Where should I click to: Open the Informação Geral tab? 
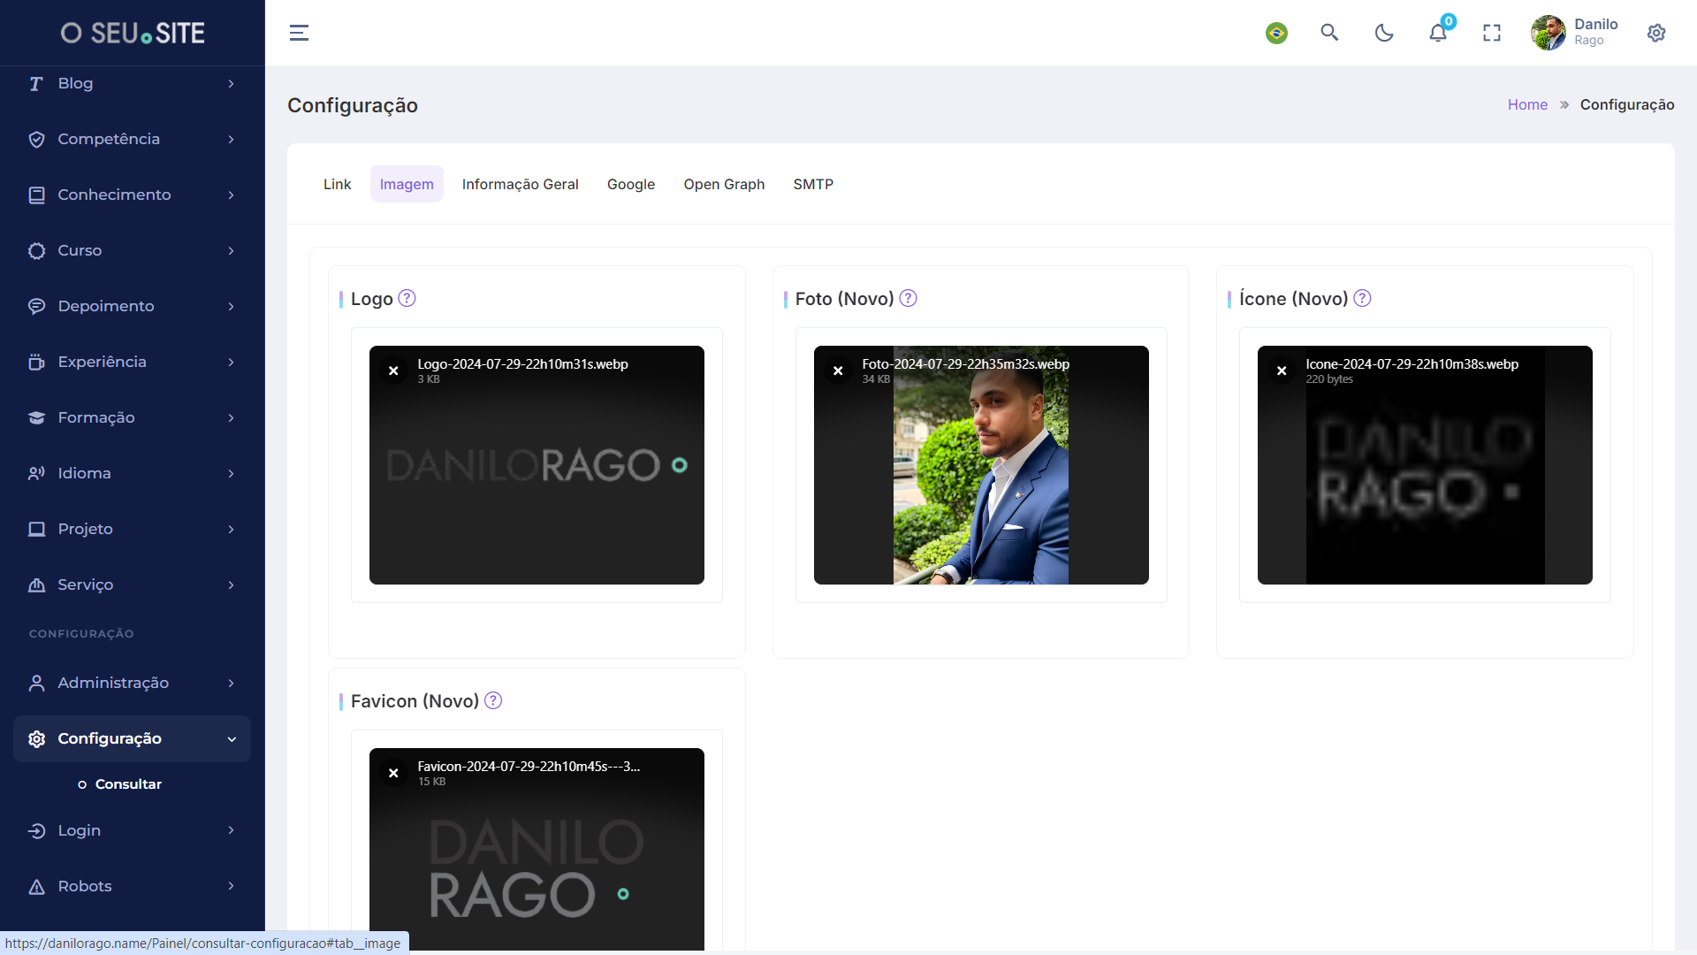tap(520, 184)
